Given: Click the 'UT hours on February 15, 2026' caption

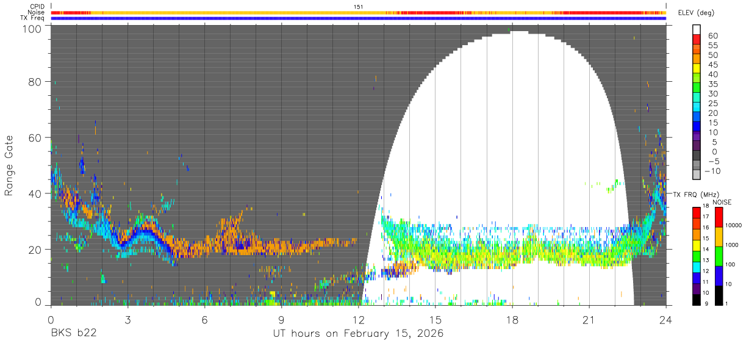Looking at the screenshot, I should coord(358,334).
